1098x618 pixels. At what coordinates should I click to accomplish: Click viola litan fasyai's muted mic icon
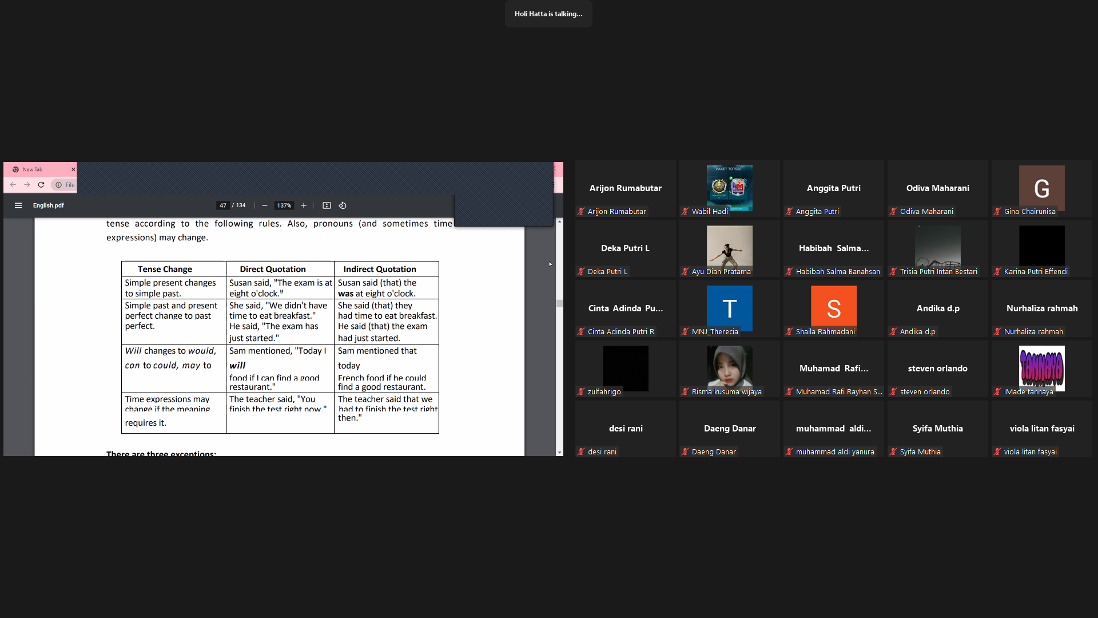coord(997,451)
